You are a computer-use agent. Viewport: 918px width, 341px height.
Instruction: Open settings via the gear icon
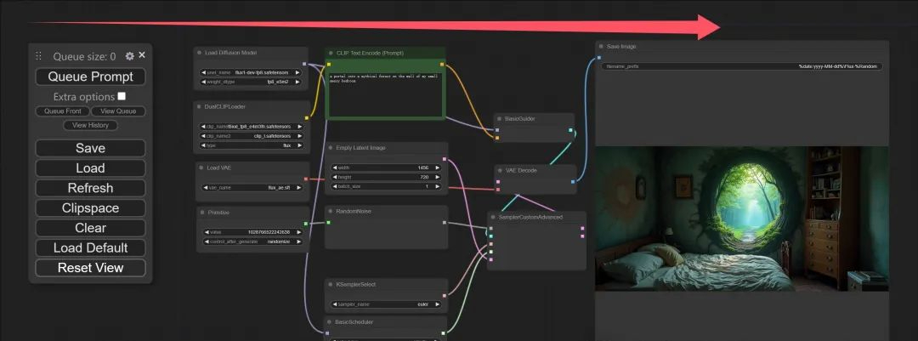130,56
